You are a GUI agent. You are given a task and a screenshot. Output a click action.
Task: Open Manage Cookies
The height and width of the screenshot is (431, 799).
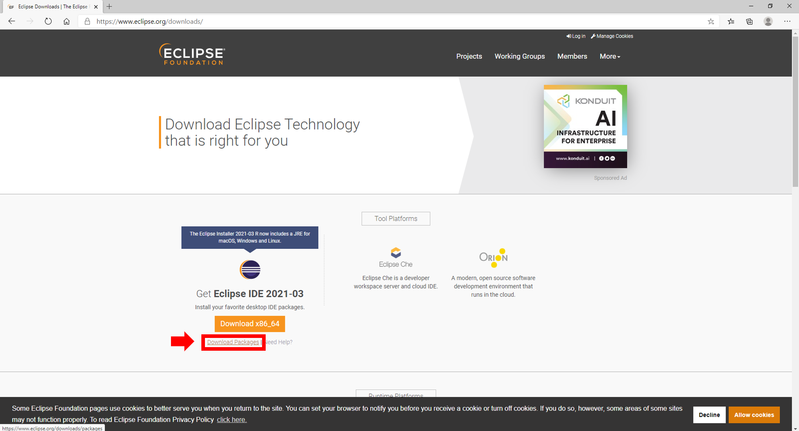click(612, 36)
